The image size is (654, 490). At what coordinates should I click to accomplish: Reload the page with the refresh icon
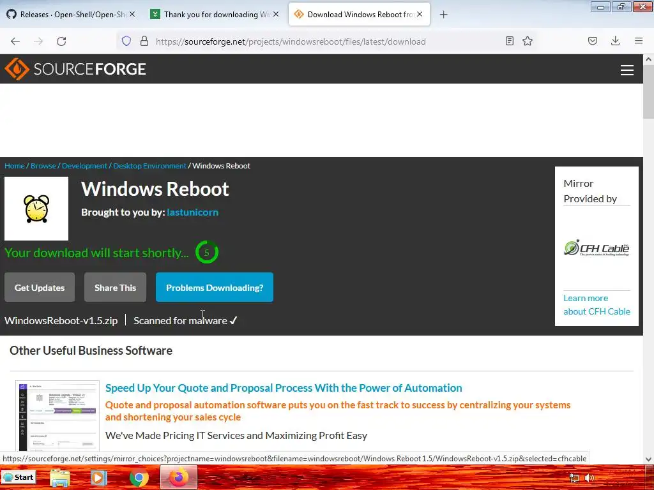click(61, 41)
